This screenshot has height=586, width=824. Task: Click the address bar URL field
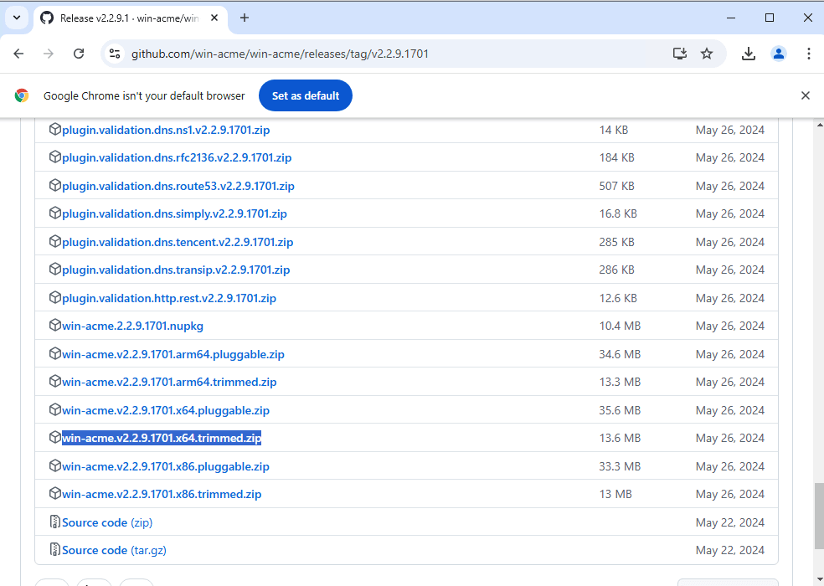[x=389, y=54]
